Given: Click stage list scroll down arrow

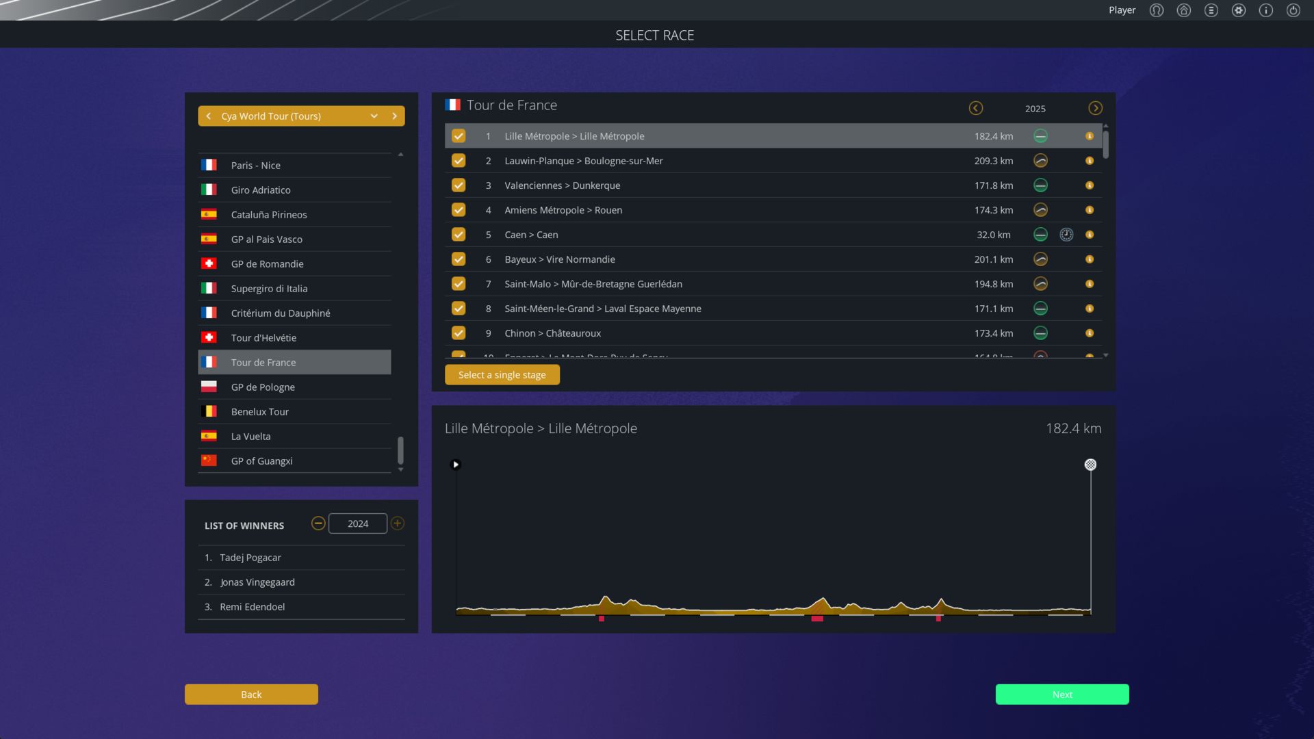Looking at the screenshot, I should point(1106,355).
